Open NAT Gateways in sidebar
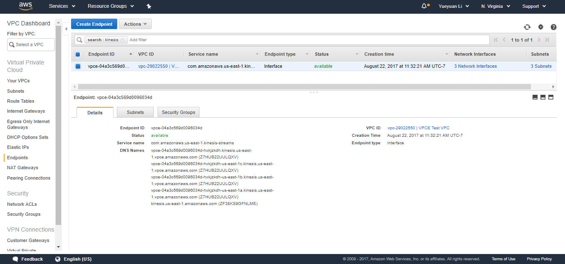The image size is (565, 264). pyautogui.click(x=22, y=168)
